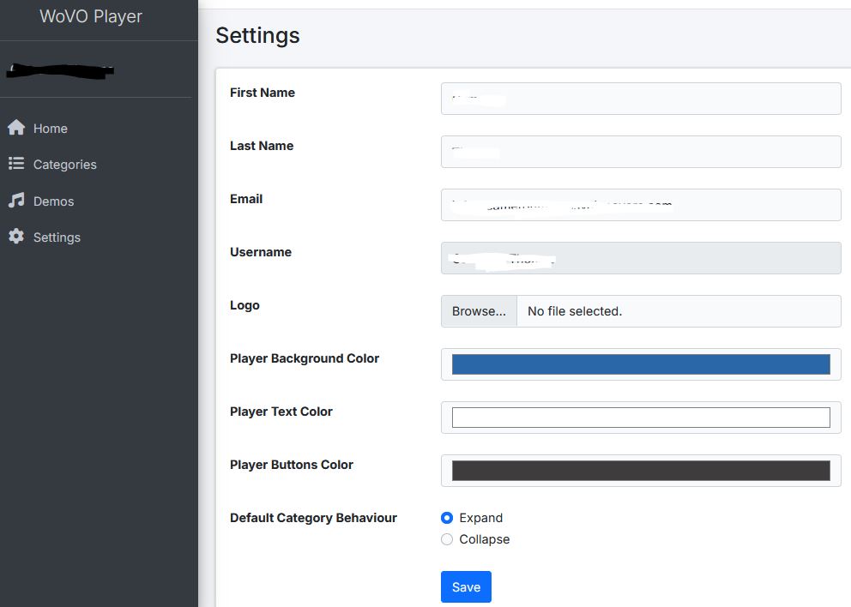Open the Player Buttons Color swatch
The image size is (851, 607).
[x=640, y=471]
